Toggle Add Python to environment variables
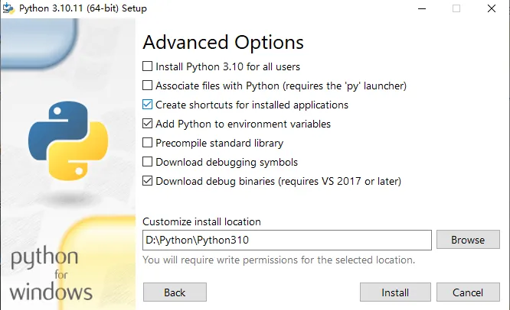This screenshot has height=310, width=510. pos(149,124)
